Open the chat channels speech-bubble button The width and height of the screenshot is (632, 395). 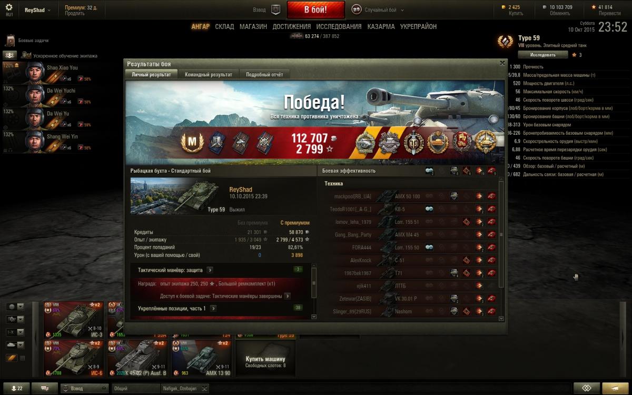point(45,388)
